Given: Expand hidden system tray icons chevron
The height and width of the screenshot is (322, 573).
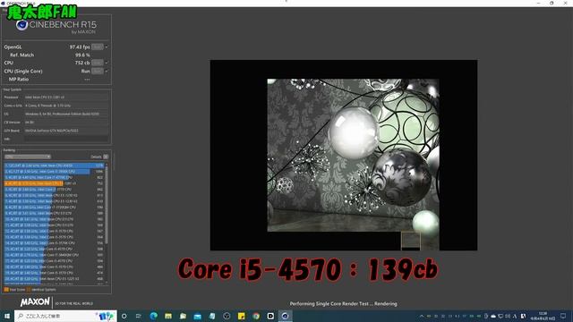Looking at the screenshot, I should (422, 316).
